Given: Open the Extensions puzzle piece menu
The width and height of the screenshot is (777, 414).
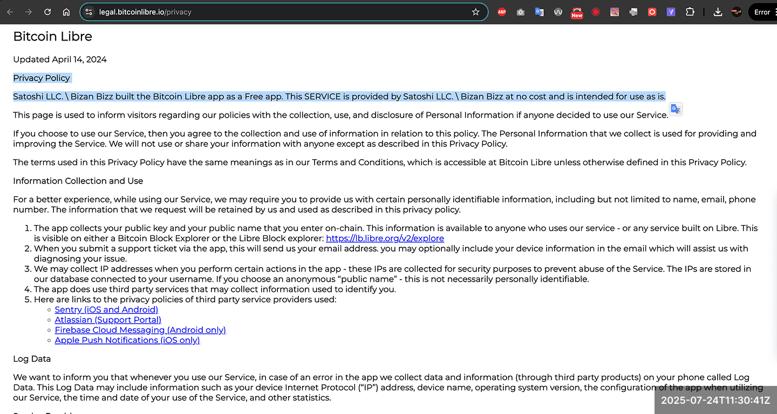Looking at the screenshot, I should pyautogui.click(x=690, y=12).
